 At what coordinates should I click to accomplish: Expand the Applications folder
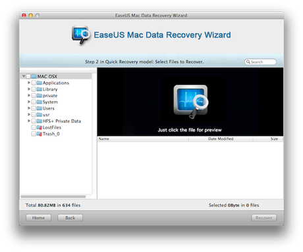[29, 83]
